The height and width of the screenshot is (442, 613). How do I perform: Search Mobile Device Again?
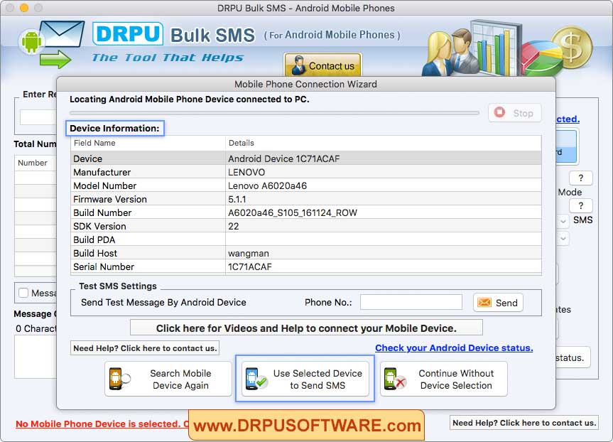point(168,379)
